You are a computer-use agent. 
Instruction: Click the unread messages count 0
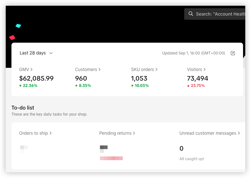pos(181,148)
